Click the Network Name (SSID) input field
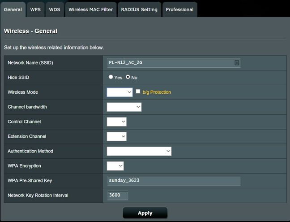The image size is (290, 222). (x=170, y=63)
